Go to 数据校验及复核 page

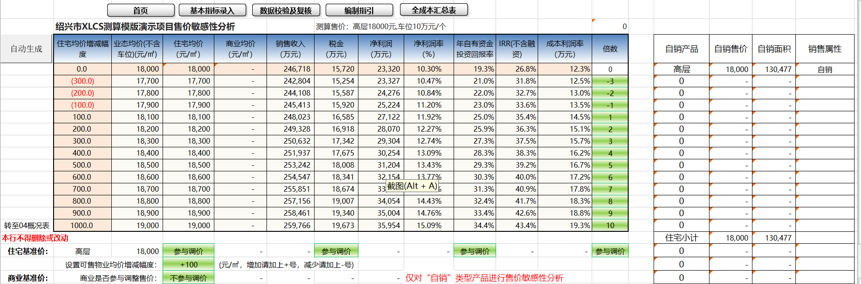pos(285,10)
